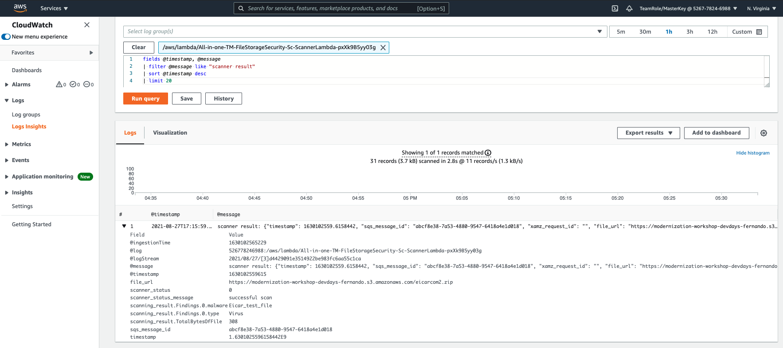
Task: Click the in-alarm count indicator
Action: click(61, 85)
